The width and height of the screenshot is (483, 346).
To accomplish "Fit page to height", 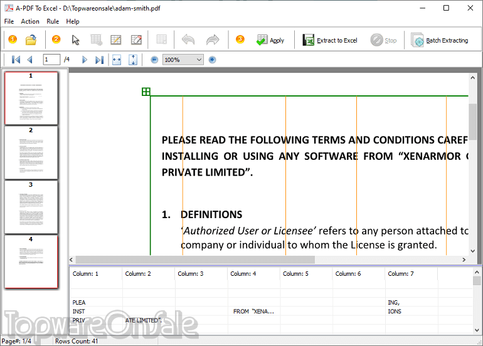I will click(x=133, y=60).
